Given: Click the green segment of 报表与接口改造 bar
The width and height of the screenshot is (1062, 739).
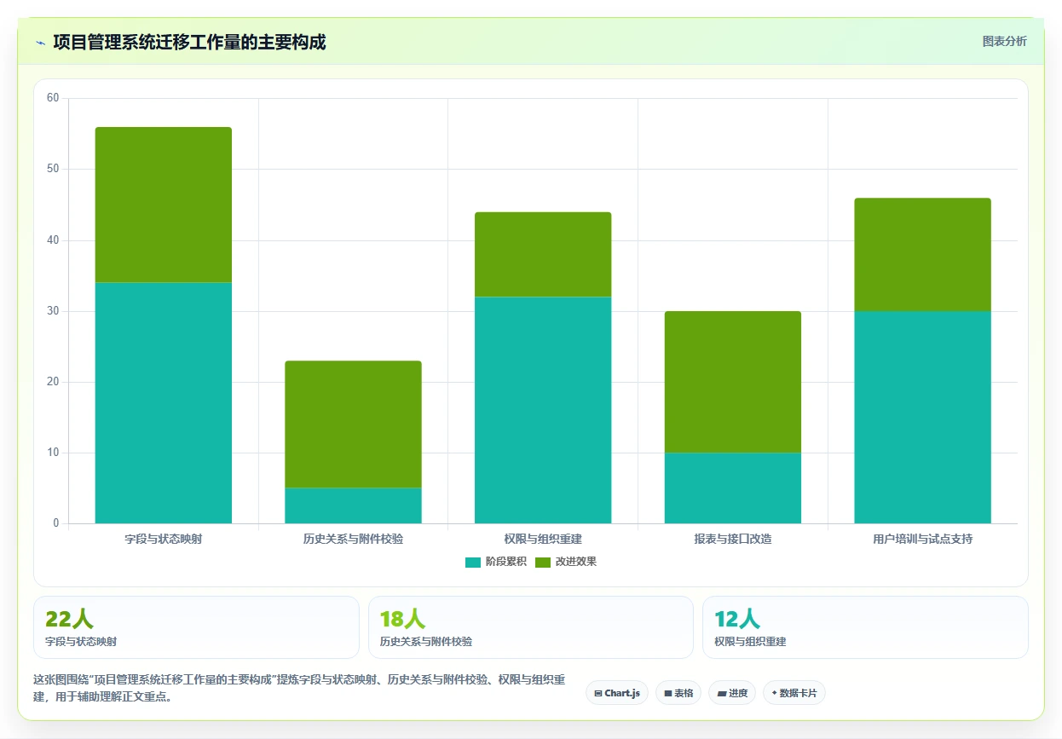Looking at the screenshot, I should pyautogui.click(x=733, y=382).
